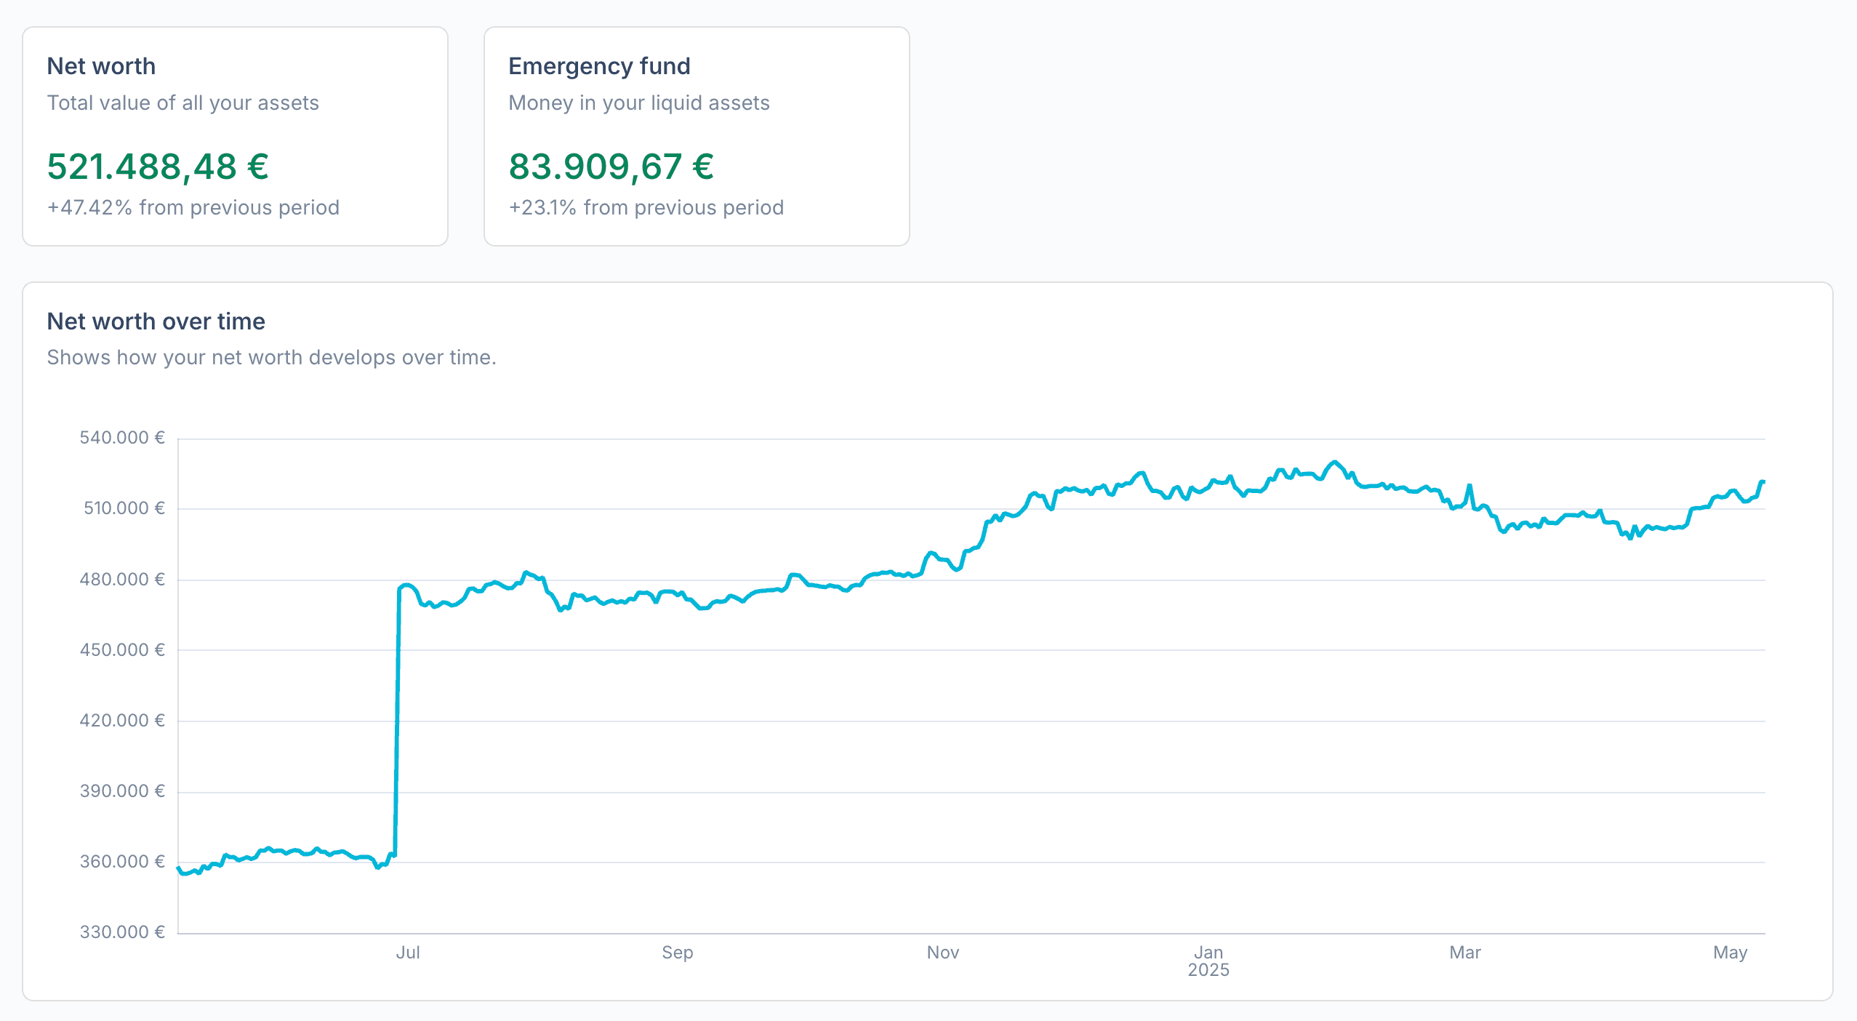Click the 'Net worth over time' chart heading
This screenshot has width=1857, height=1021.
click(x=156, y=321)
